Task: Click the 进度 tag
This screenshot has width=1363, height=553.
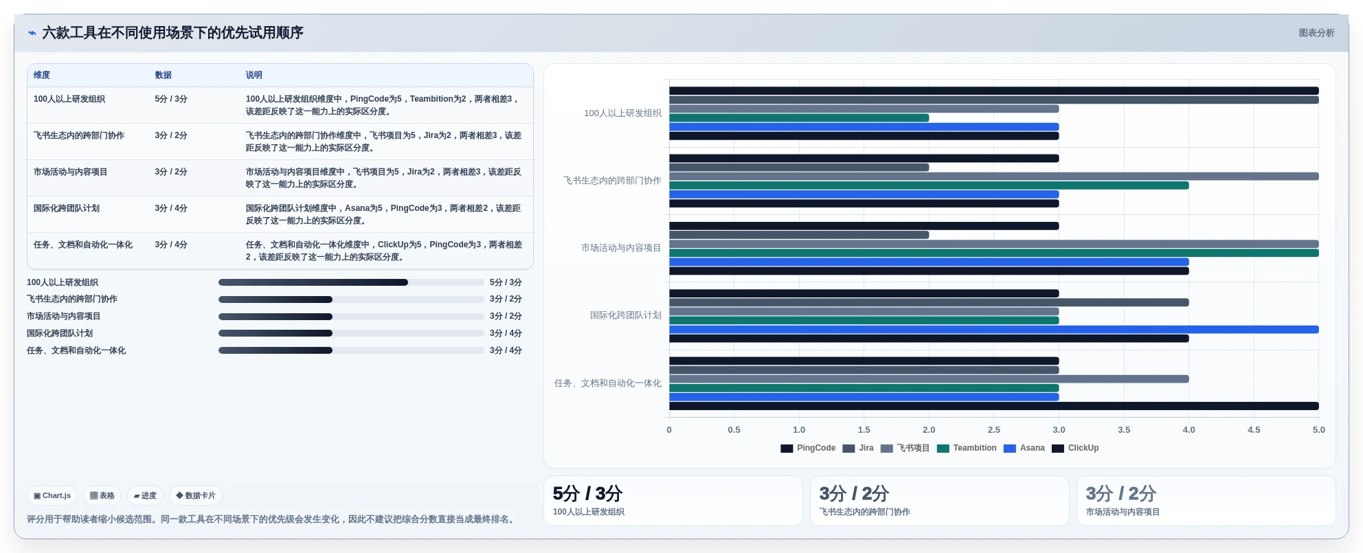Action: 145,495
